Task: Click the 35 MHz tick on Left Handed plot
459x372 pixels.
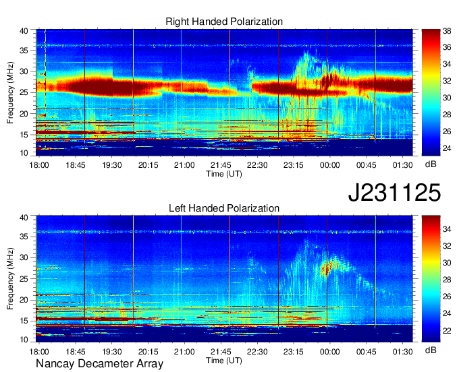Action: click(x=24, y=237)
